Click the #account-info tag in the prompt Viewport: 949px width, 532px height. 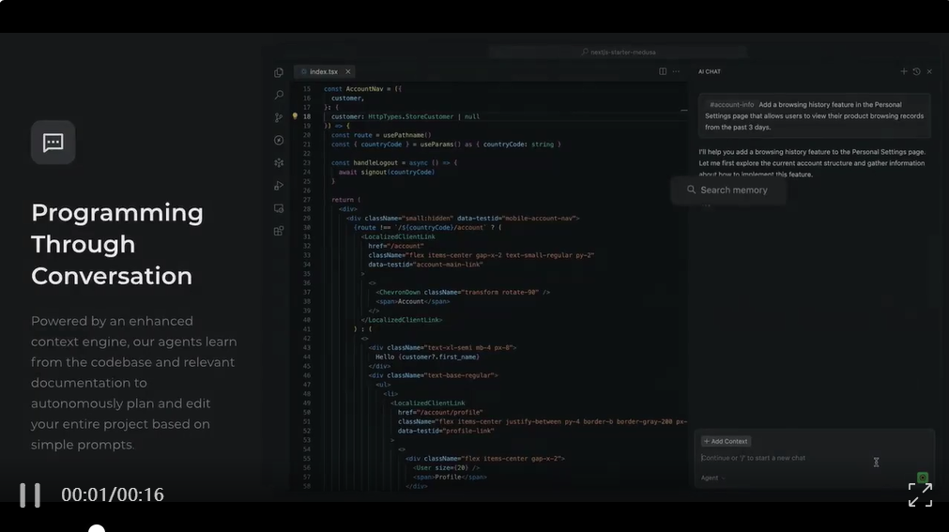(x=731, y=105)
